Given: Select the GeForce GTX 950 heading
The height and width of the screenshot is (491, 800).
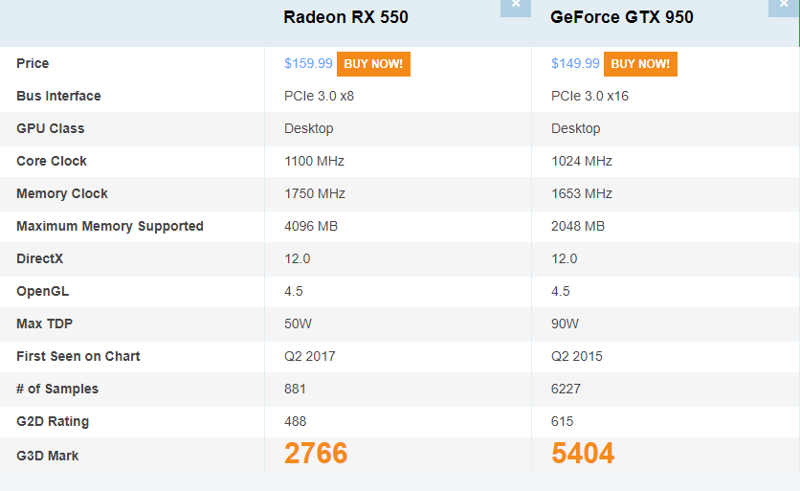Looking at the screenshot, I should (622, 17).
